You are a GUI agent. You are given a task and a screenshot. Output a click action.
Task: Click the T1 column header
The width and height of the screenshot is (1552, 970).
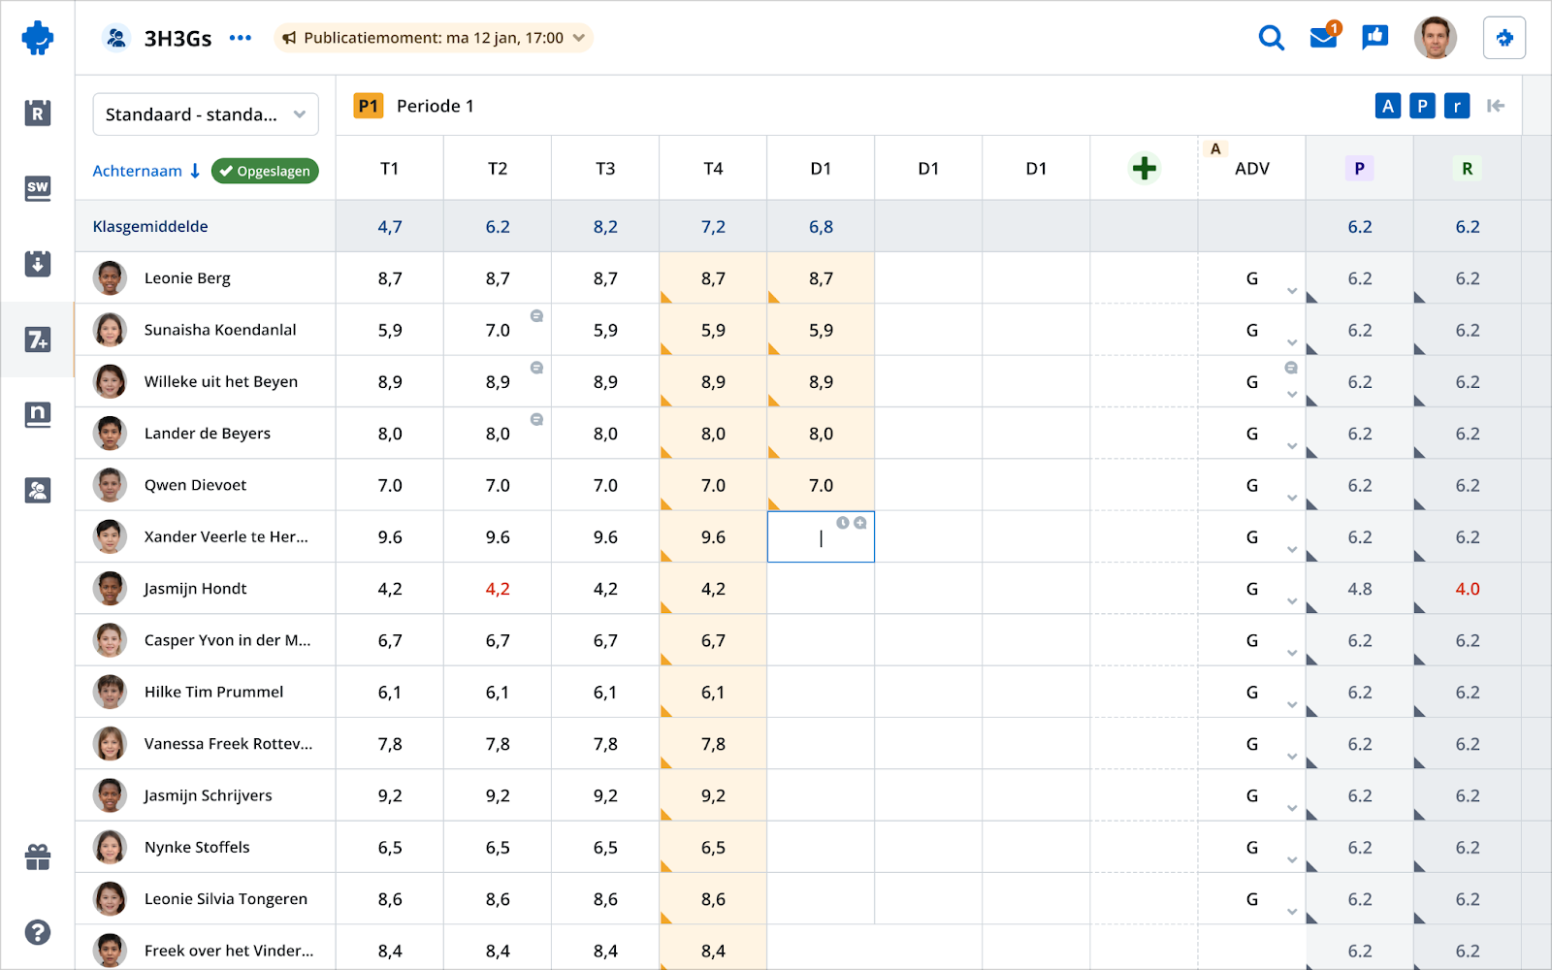(389, 169)
